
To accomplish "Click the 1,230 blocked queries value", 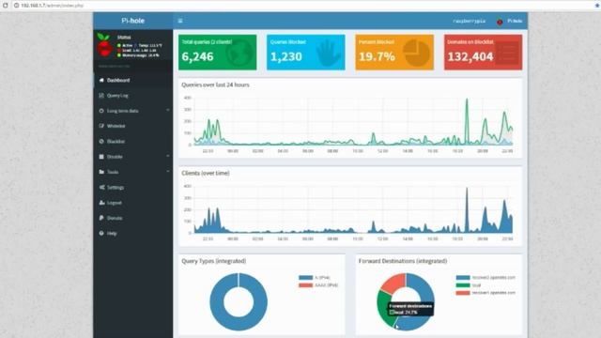I will [285, 56].
